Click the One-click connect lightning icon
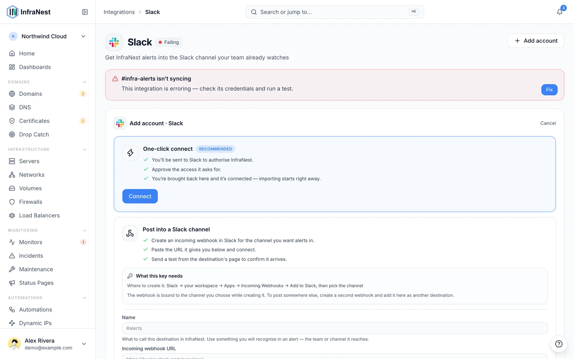 130,153
